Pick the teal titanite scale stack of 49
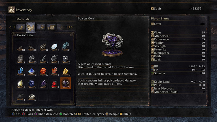 click(x=66, y=47)
